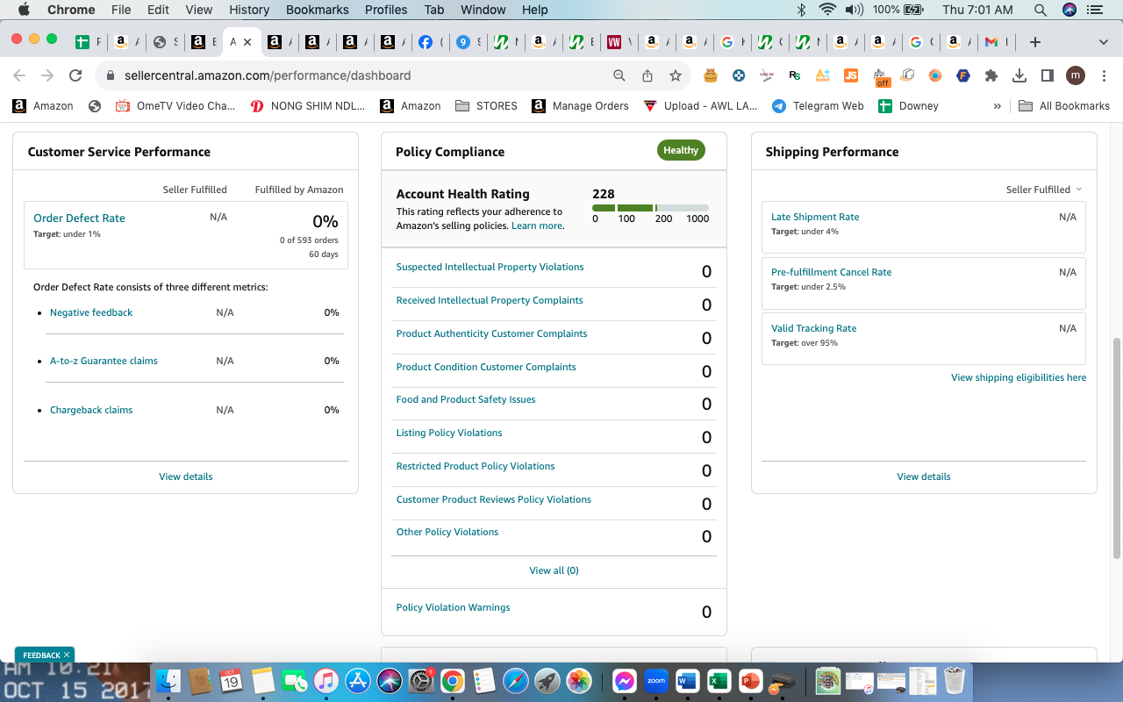
Task: Open A-to-z Guarantee claims link
Action: click(104, 361)
